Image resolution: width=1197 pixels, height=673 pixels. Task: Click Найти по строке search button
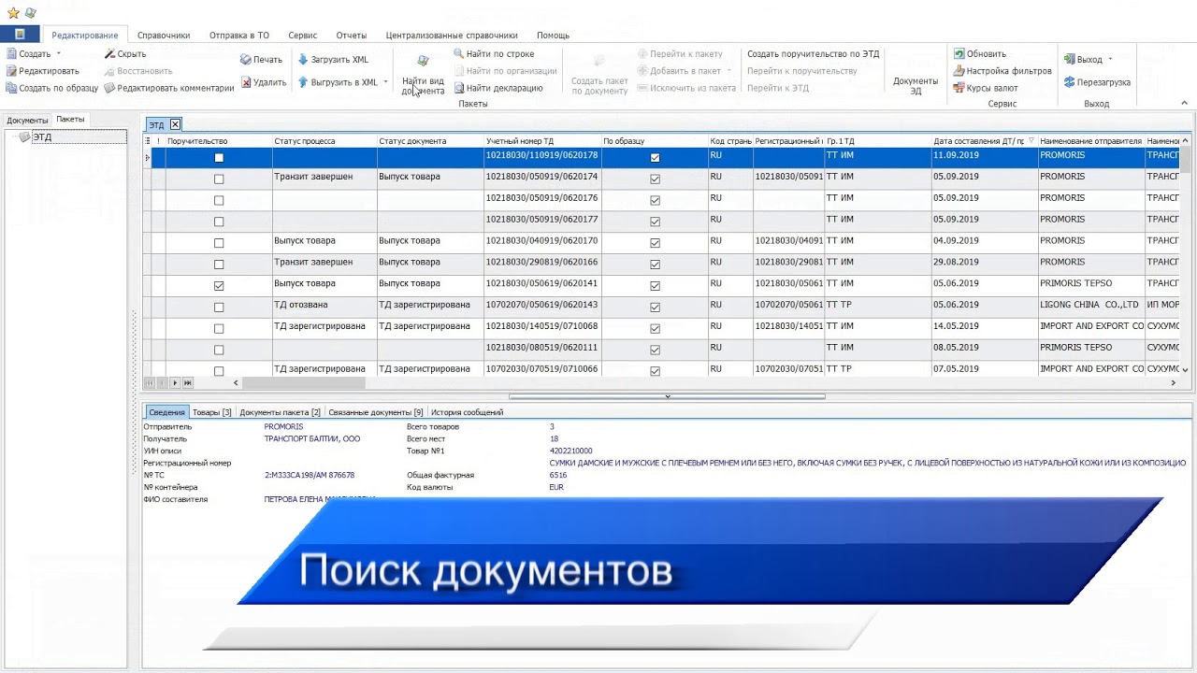point(494,54)
